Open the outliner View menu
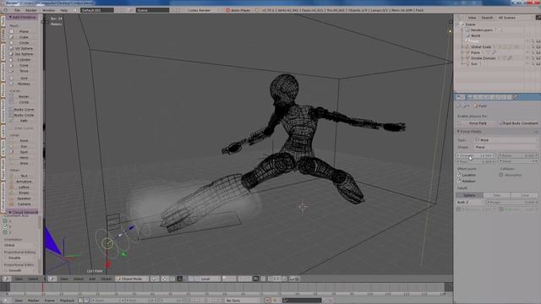The width and height of the screenshot is (541, 304). click(x=472, y=18)
